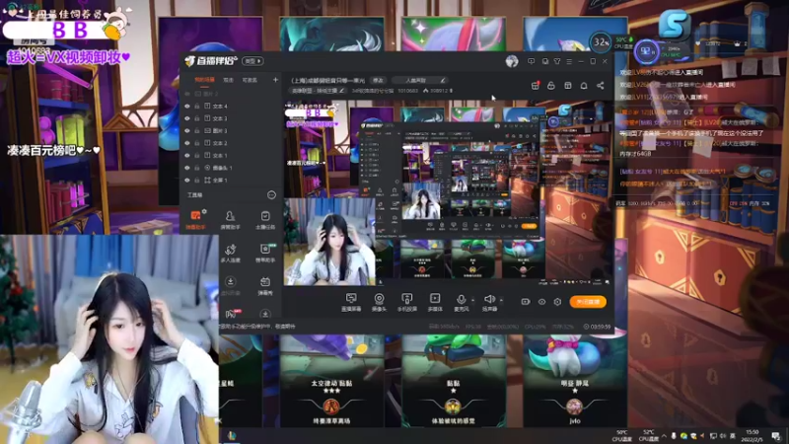Edit the 英雄联盟 category with pencil icon

point(342,91)
